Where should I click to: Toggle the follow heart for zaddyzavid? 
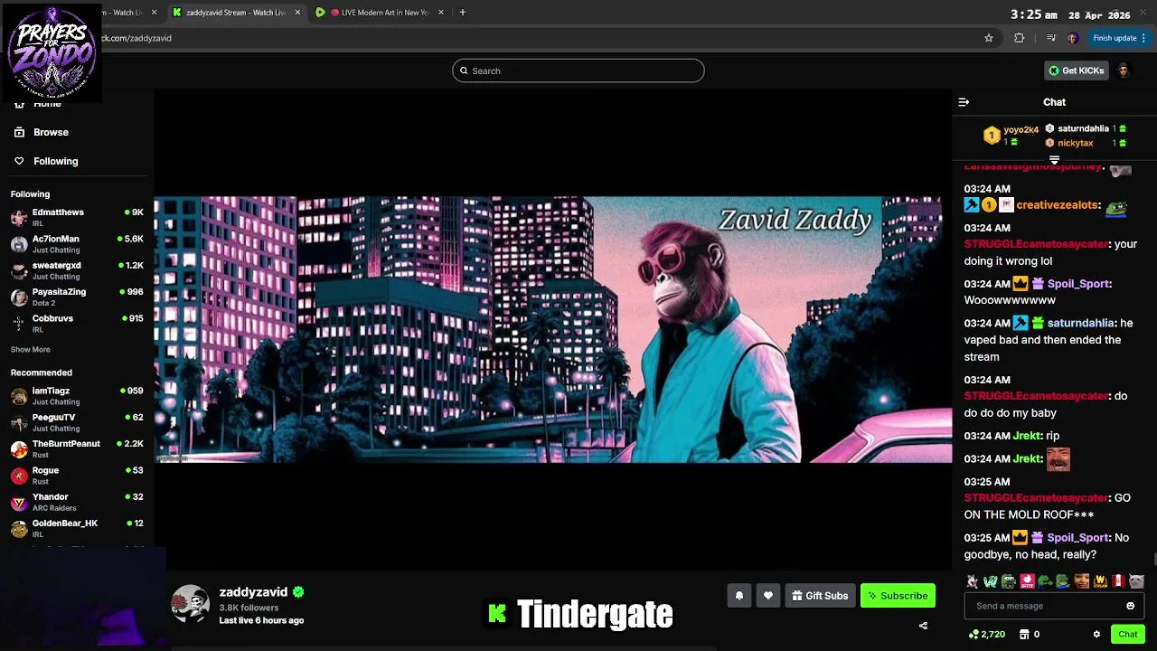pos(767,596)
